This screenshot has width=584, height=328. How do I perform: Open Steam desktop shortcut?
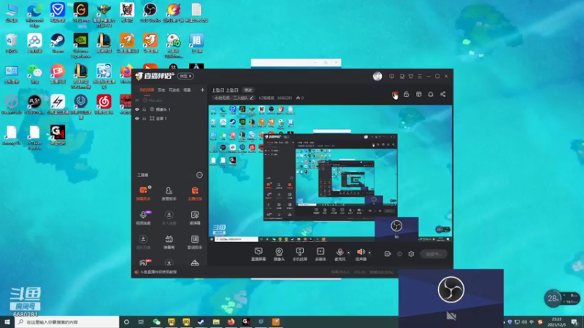click(58, 44)
